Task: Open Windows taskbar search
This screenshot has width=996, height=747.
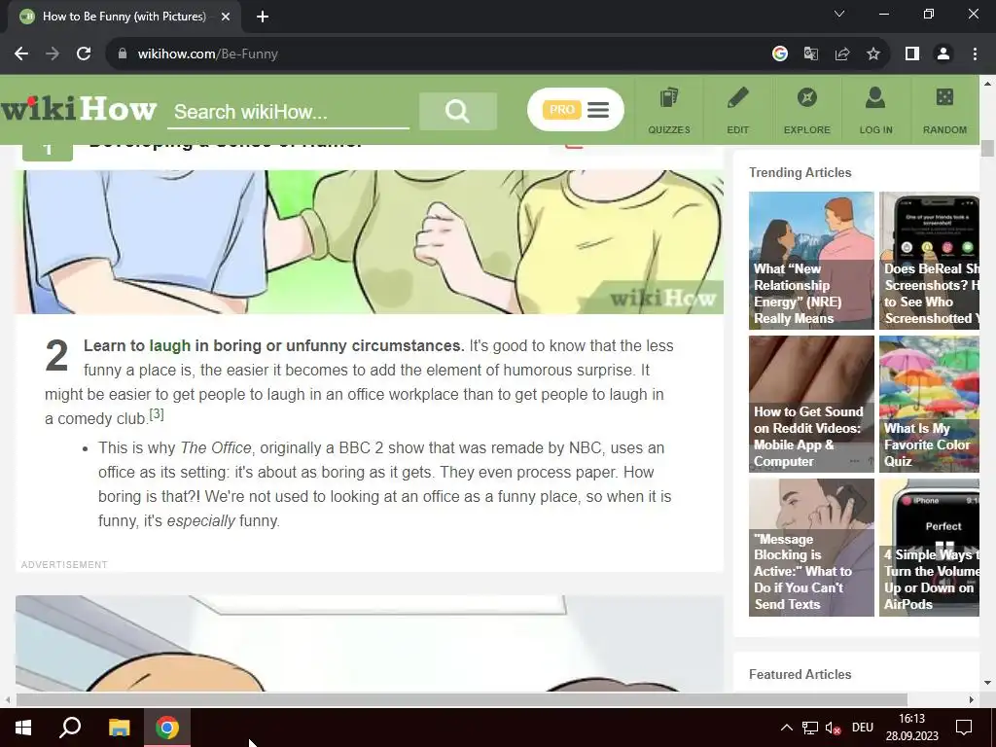Action: tap(70, 728)
